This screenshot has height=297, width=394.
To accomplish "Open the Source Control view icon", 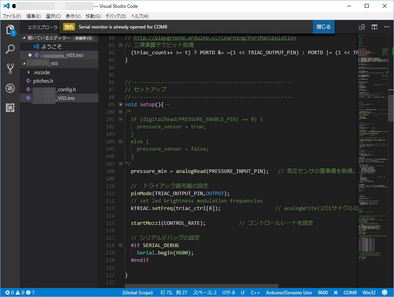I will click(x=10, y=69).
